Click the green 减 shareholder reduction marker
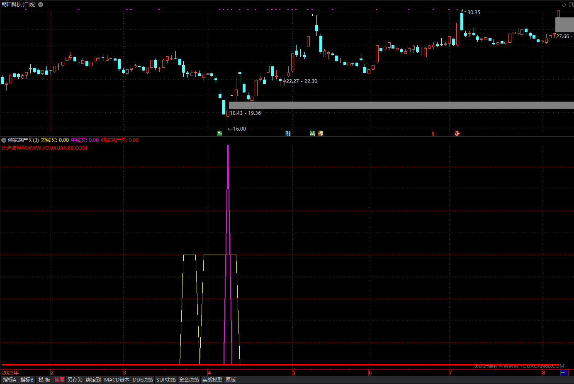 point(312,133)
